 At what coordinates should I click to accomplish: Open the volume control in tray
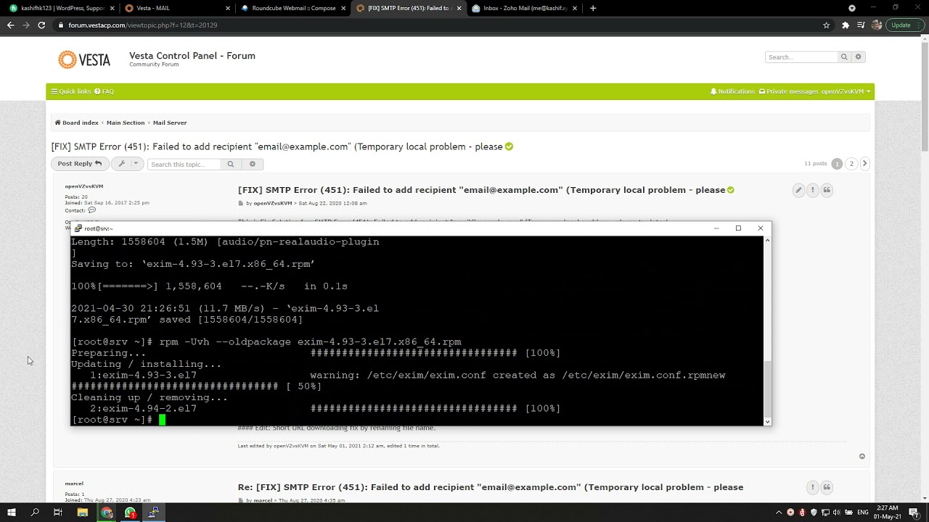coord(836,513)
